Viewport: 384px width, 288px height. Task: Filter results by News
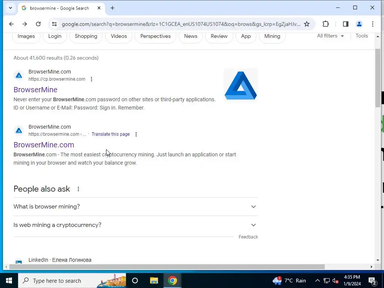[x=190, y=36]
